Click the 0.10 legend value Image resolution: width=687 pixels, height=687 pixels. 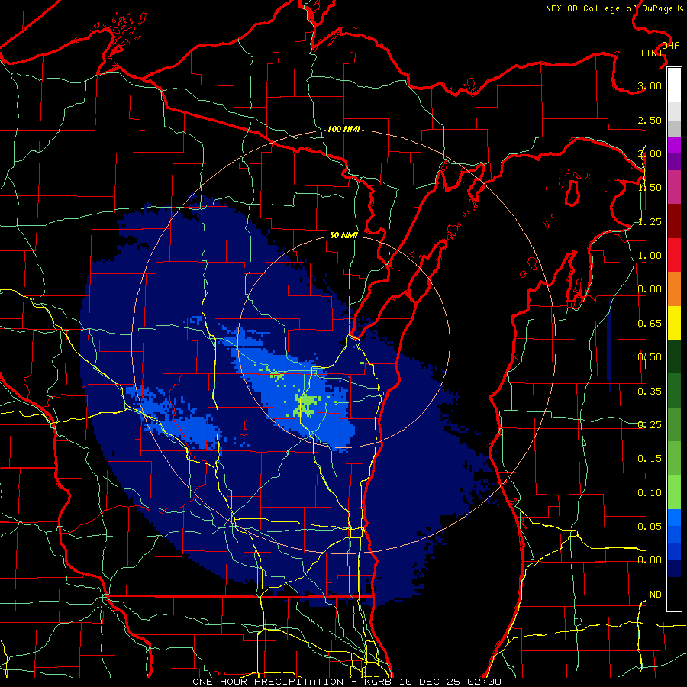point(650,493)
